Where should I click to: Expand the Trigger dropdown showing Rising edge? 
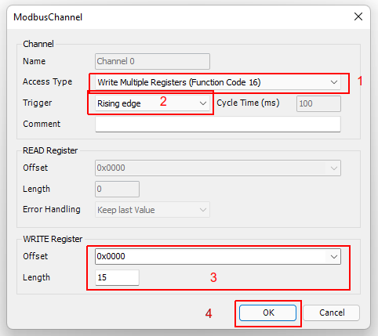152,103
